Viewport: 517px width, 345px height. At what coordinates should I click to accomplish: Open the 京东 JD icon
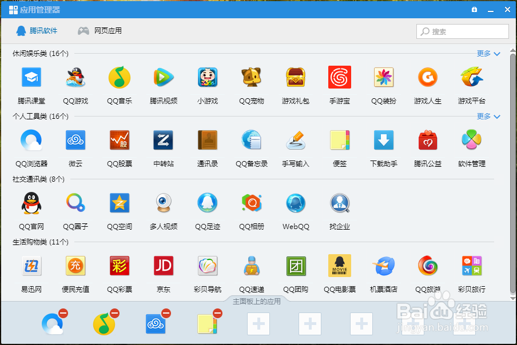[x=164, y=266]
